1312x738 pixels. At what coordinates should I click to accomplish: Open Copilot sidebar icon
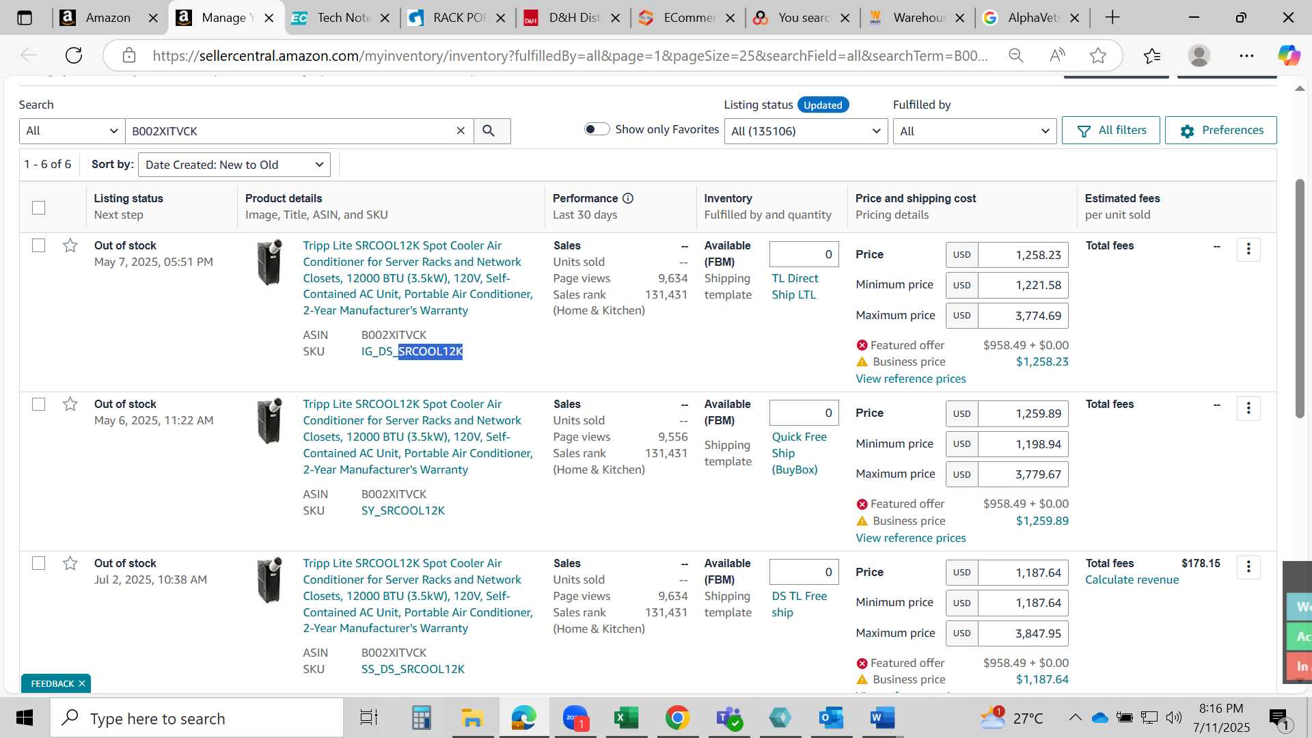point(1289,55)
